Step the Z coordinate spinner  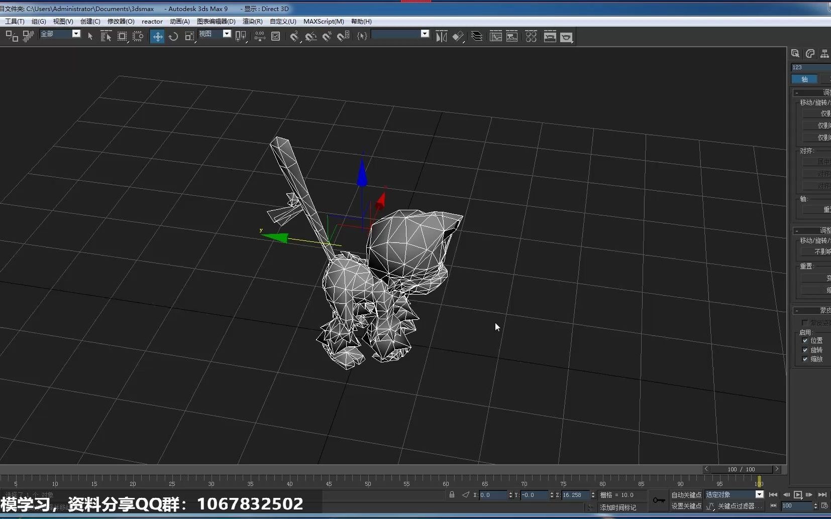tap(593, 495)
